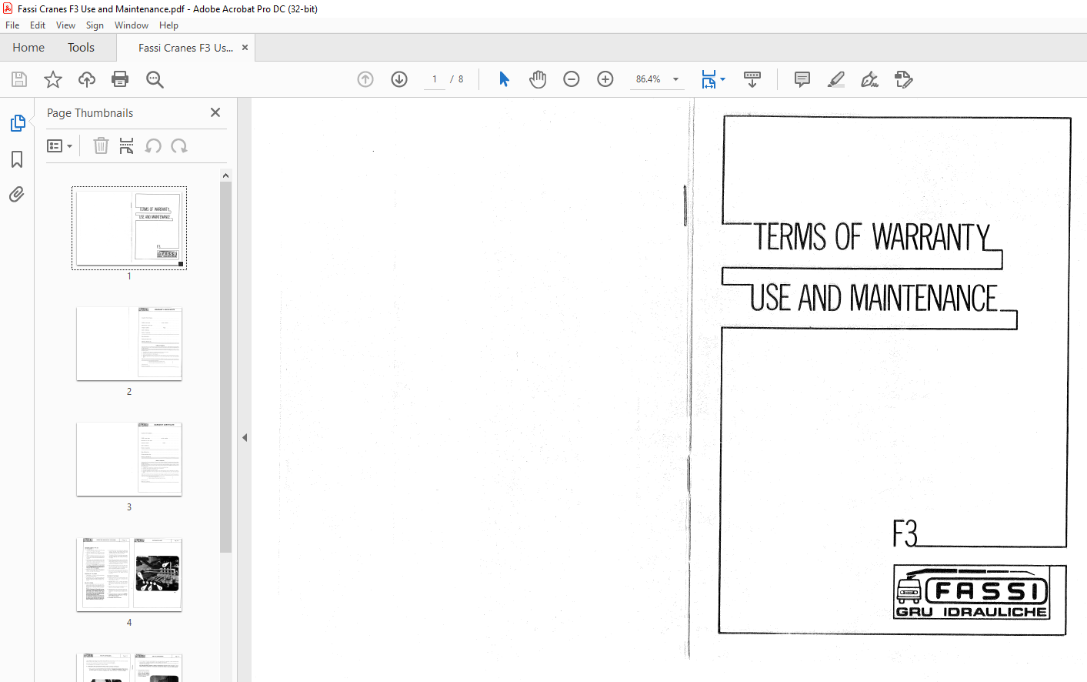Image resolution: width=1087 pixels, height=682 pixels.
Task: Delete selected page with trash icon
Action: coord(101,145)
